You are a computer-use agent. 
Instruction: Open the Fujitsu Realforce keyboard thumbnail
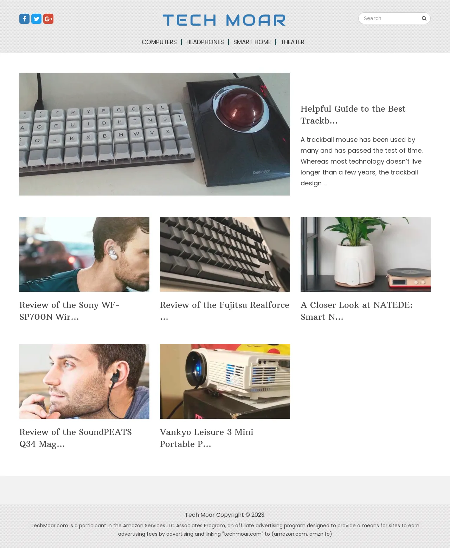click(225, 254)
